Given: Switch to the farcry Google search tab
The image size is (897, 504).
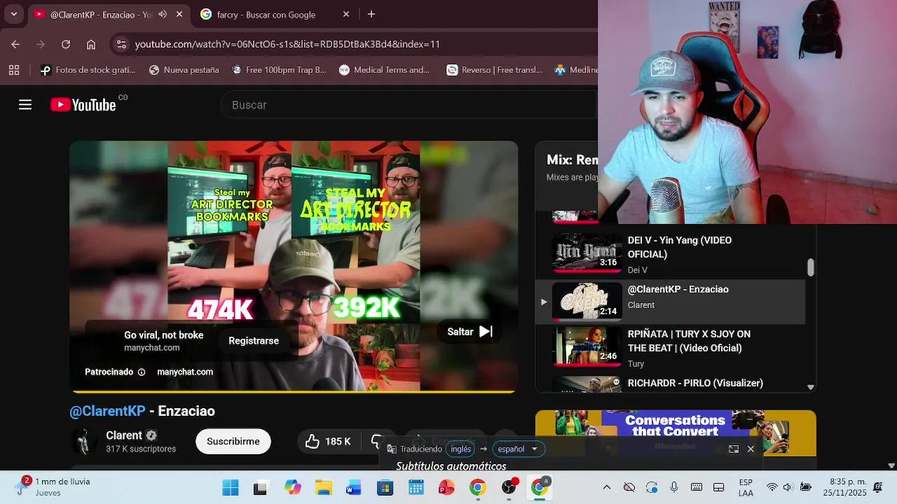Looking at the screenshot, I should [266, 14].
